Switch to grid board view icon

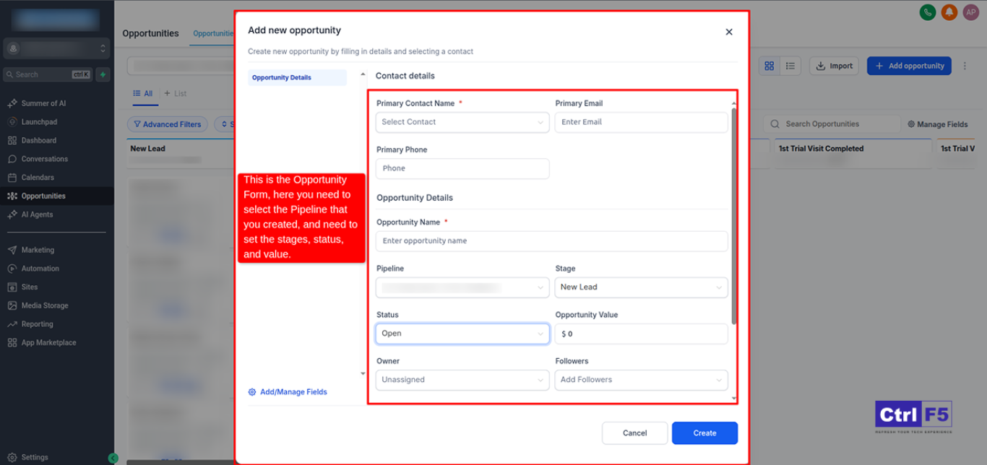coord(770,66)
